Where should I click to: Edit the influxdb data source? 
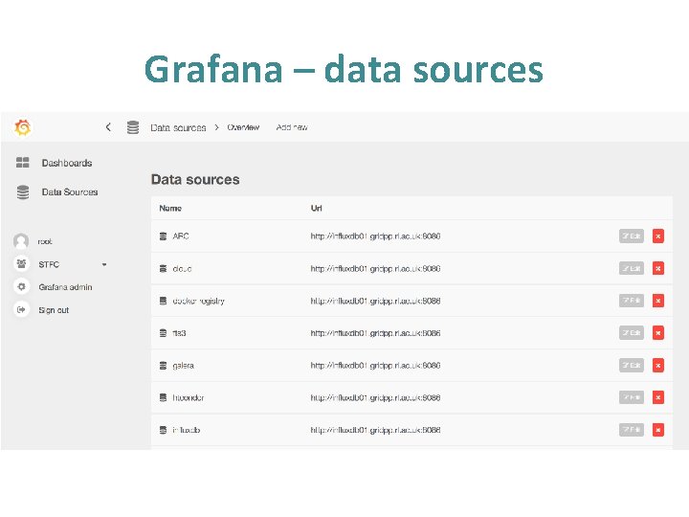coord(632,430)
